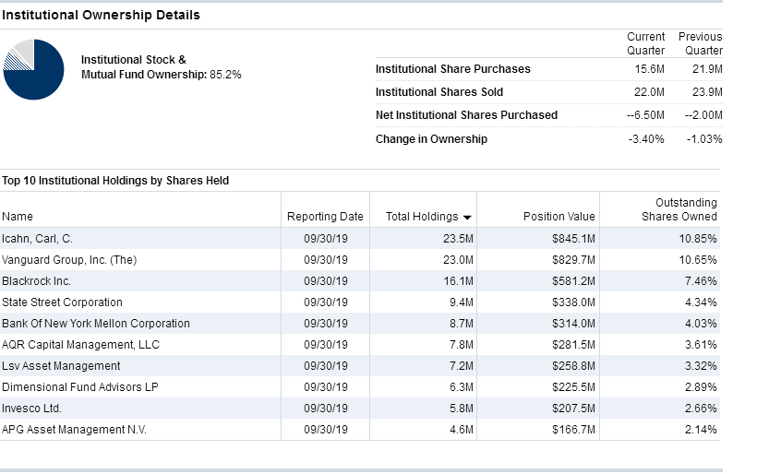Screen dimensions: 757x474
Task: Select Invesco Ltd. name
Action: tap(32, 409)
